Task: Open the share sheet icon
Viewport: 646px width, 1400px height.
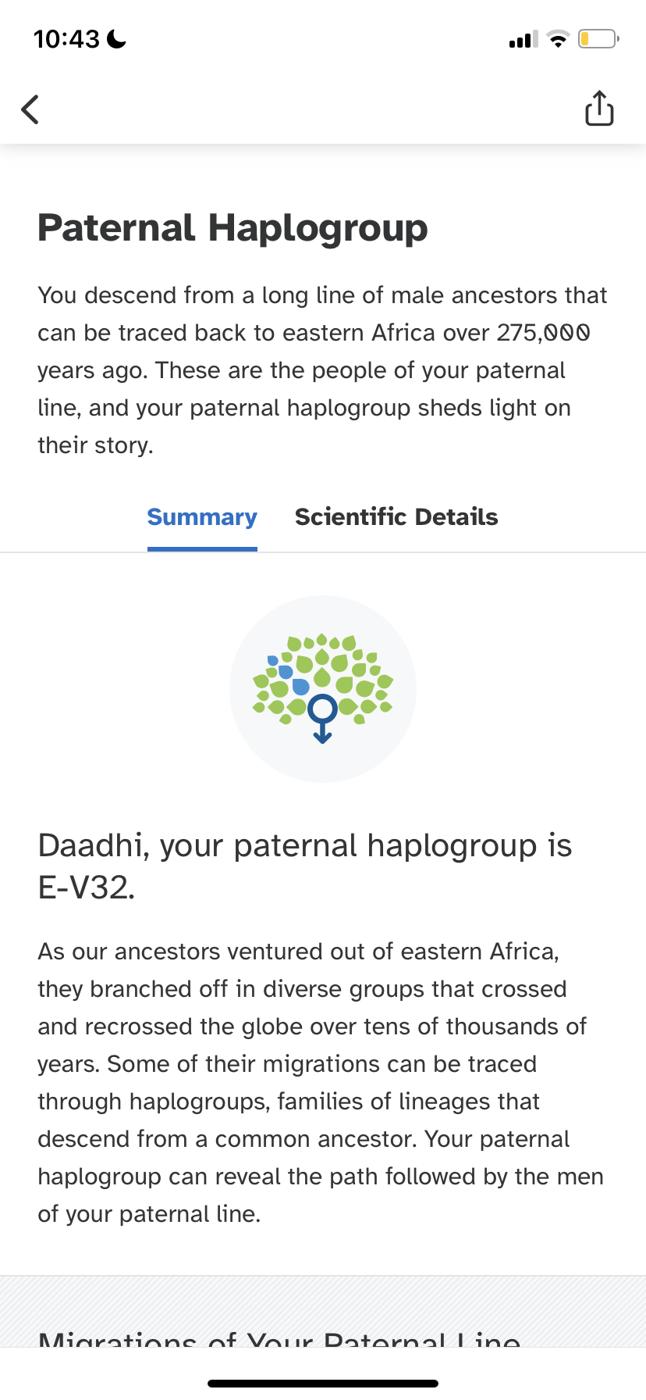Action: 599,108
